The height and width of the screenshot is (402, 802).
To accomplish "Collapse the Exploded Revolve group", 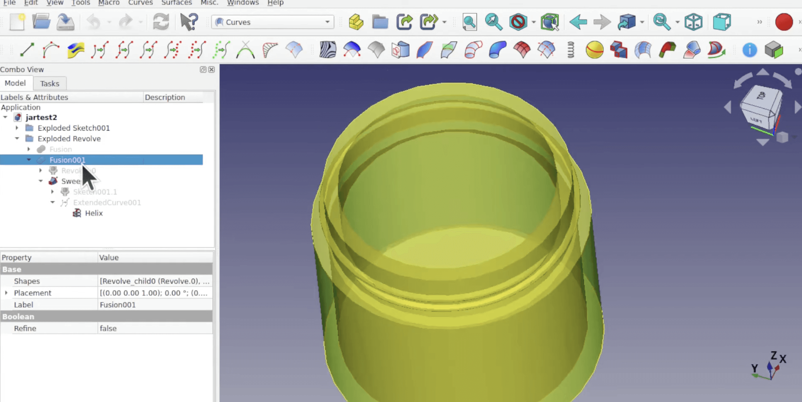I will (x=17, y=139).
